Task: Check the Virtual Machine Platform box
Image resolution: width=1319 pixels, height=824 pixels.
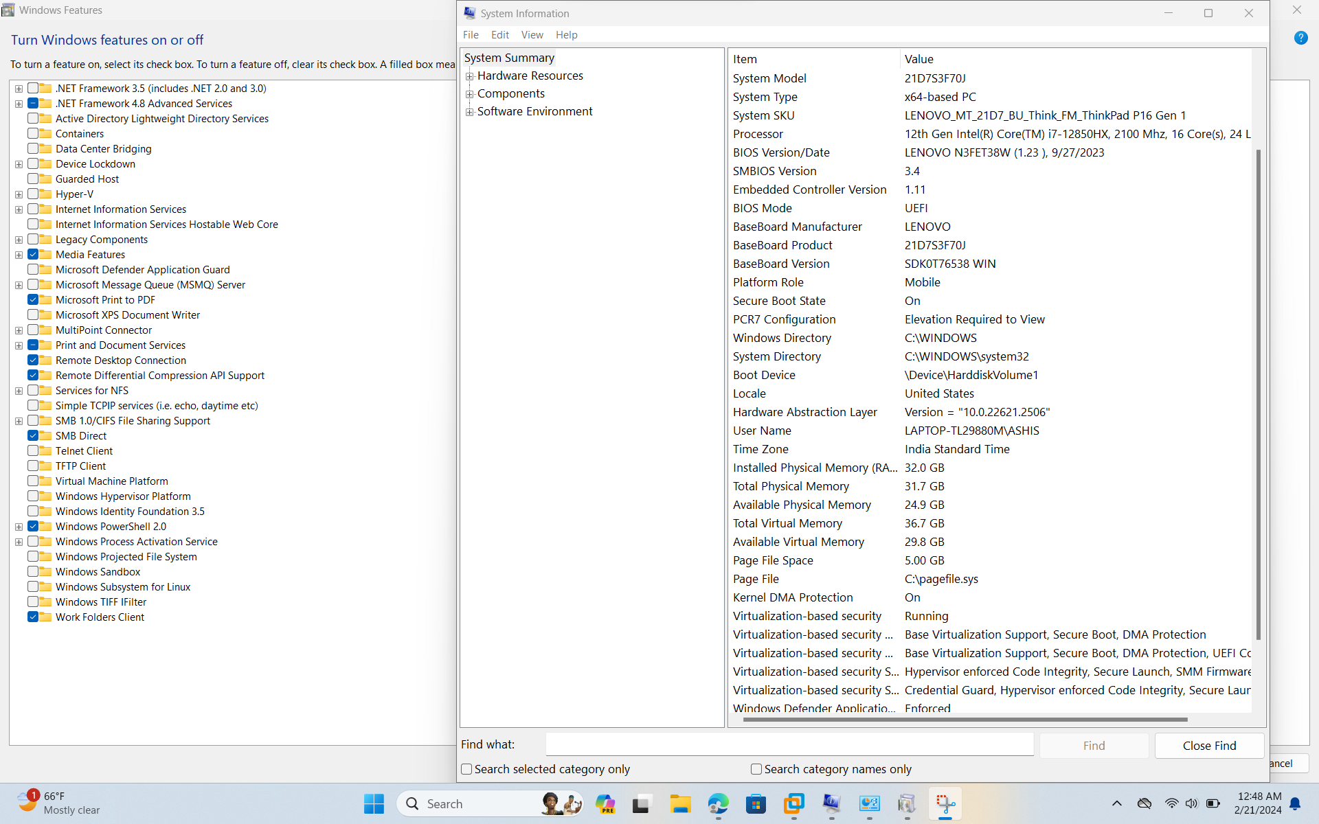Action: point(33,481)
